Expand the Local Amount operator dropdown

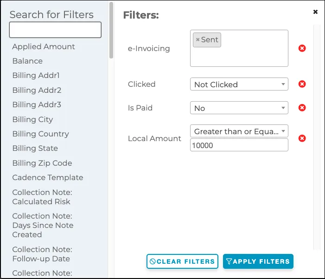[x=239, y=131]
